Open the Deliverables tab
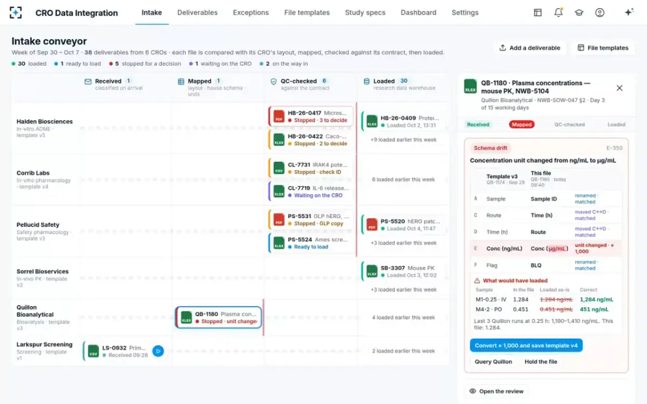647x404 pixels. 197,12
